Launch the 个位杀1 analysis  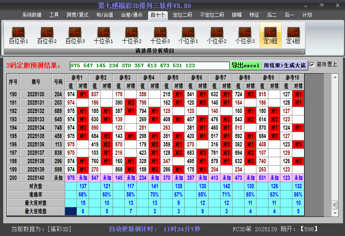click(x=188, y=35)
